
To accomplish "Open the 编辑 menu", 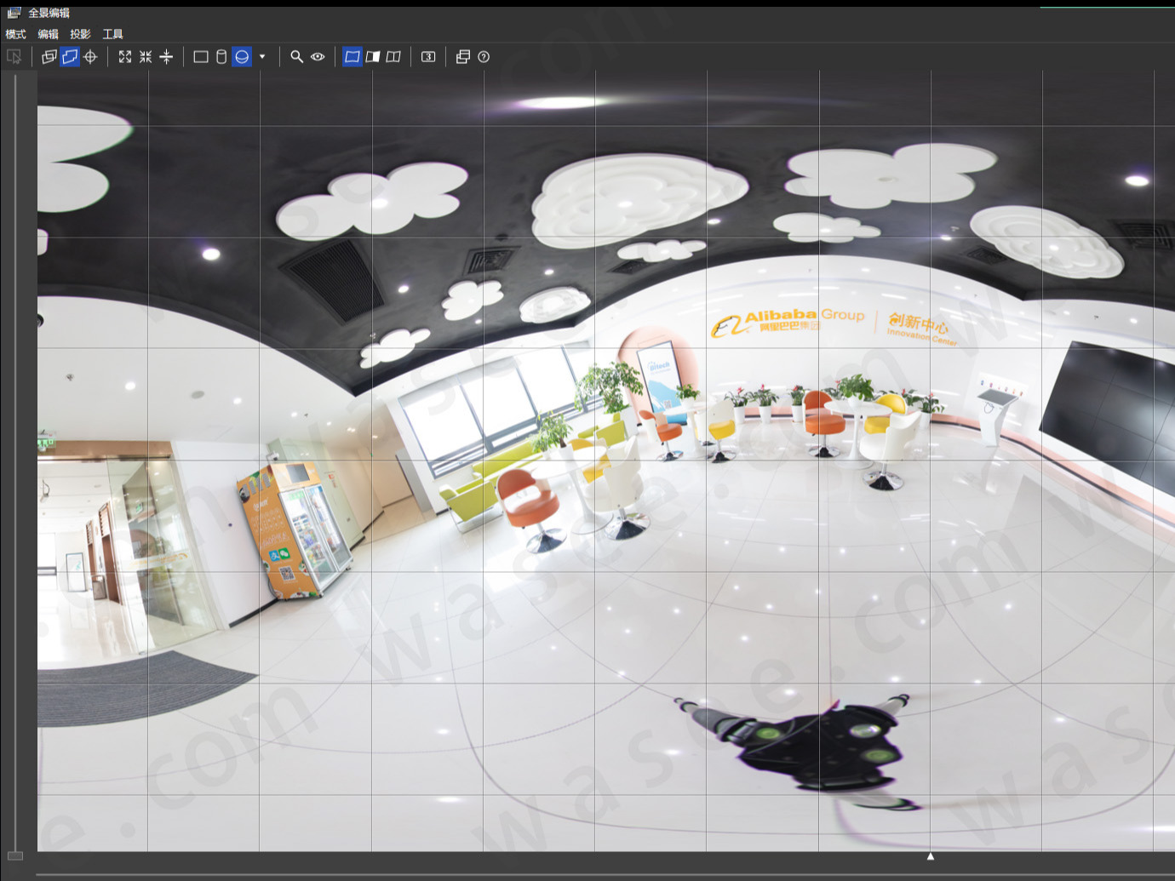I will (48, 34).
